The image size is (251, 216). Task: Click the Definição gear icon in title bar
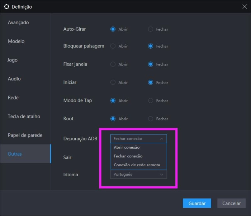click(6, 6)
